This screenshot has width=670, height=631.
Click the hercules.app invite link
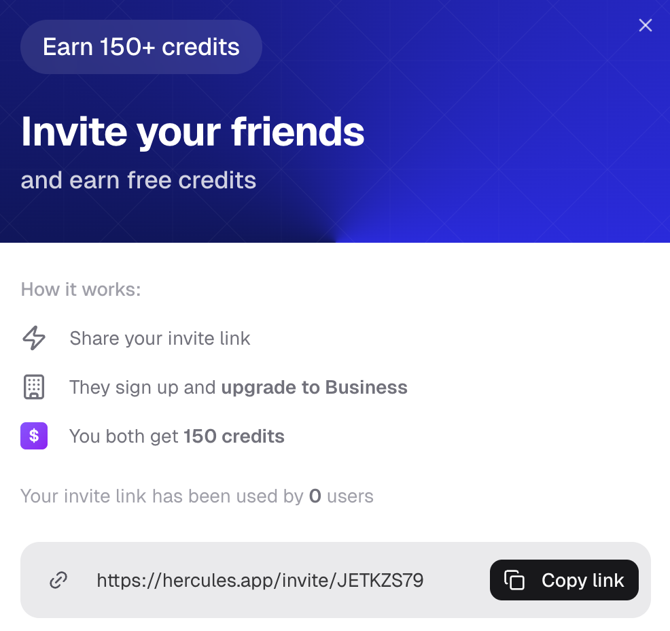click(260, 580)
